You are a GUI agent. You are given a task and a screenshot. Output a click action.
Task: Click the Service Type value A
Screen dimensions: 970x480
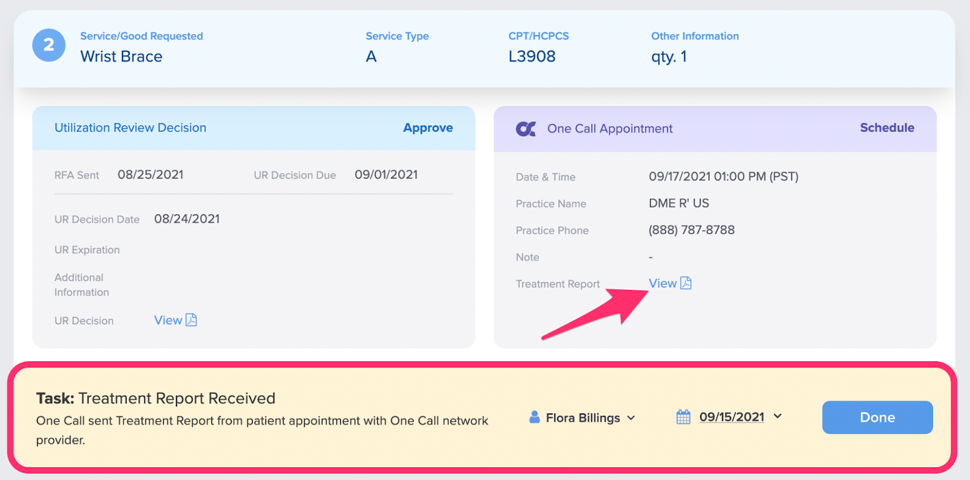click(371, 56)
